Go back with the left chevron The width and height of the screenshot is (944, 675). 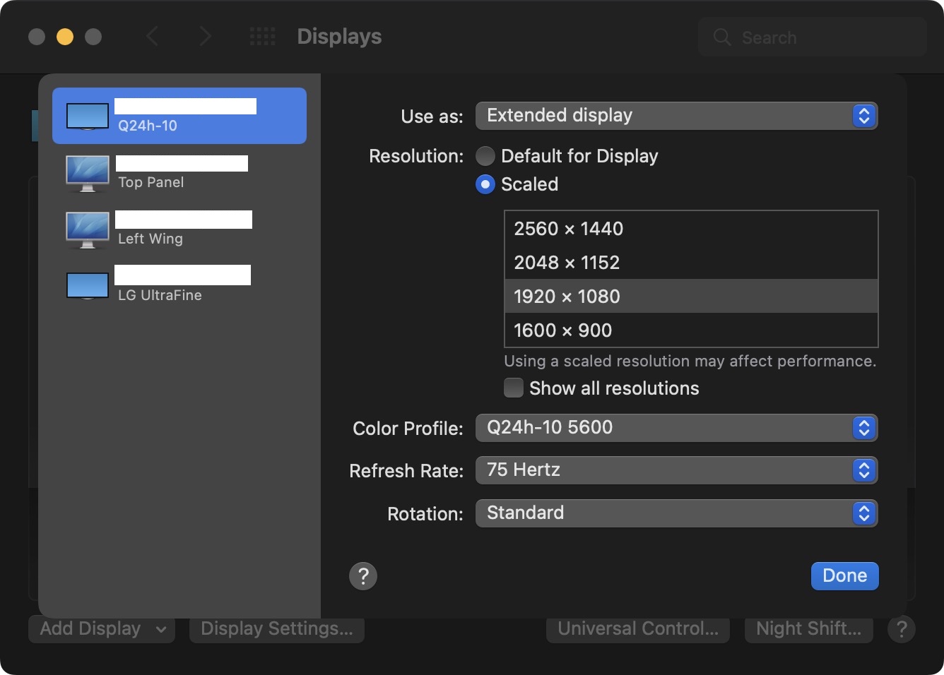pos(152,37)
